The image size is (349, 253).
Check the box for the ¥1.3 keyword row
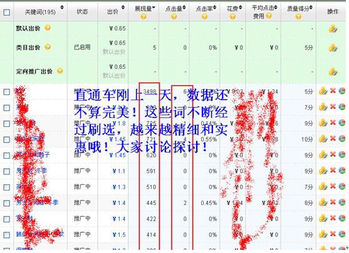tap(7, 187)
